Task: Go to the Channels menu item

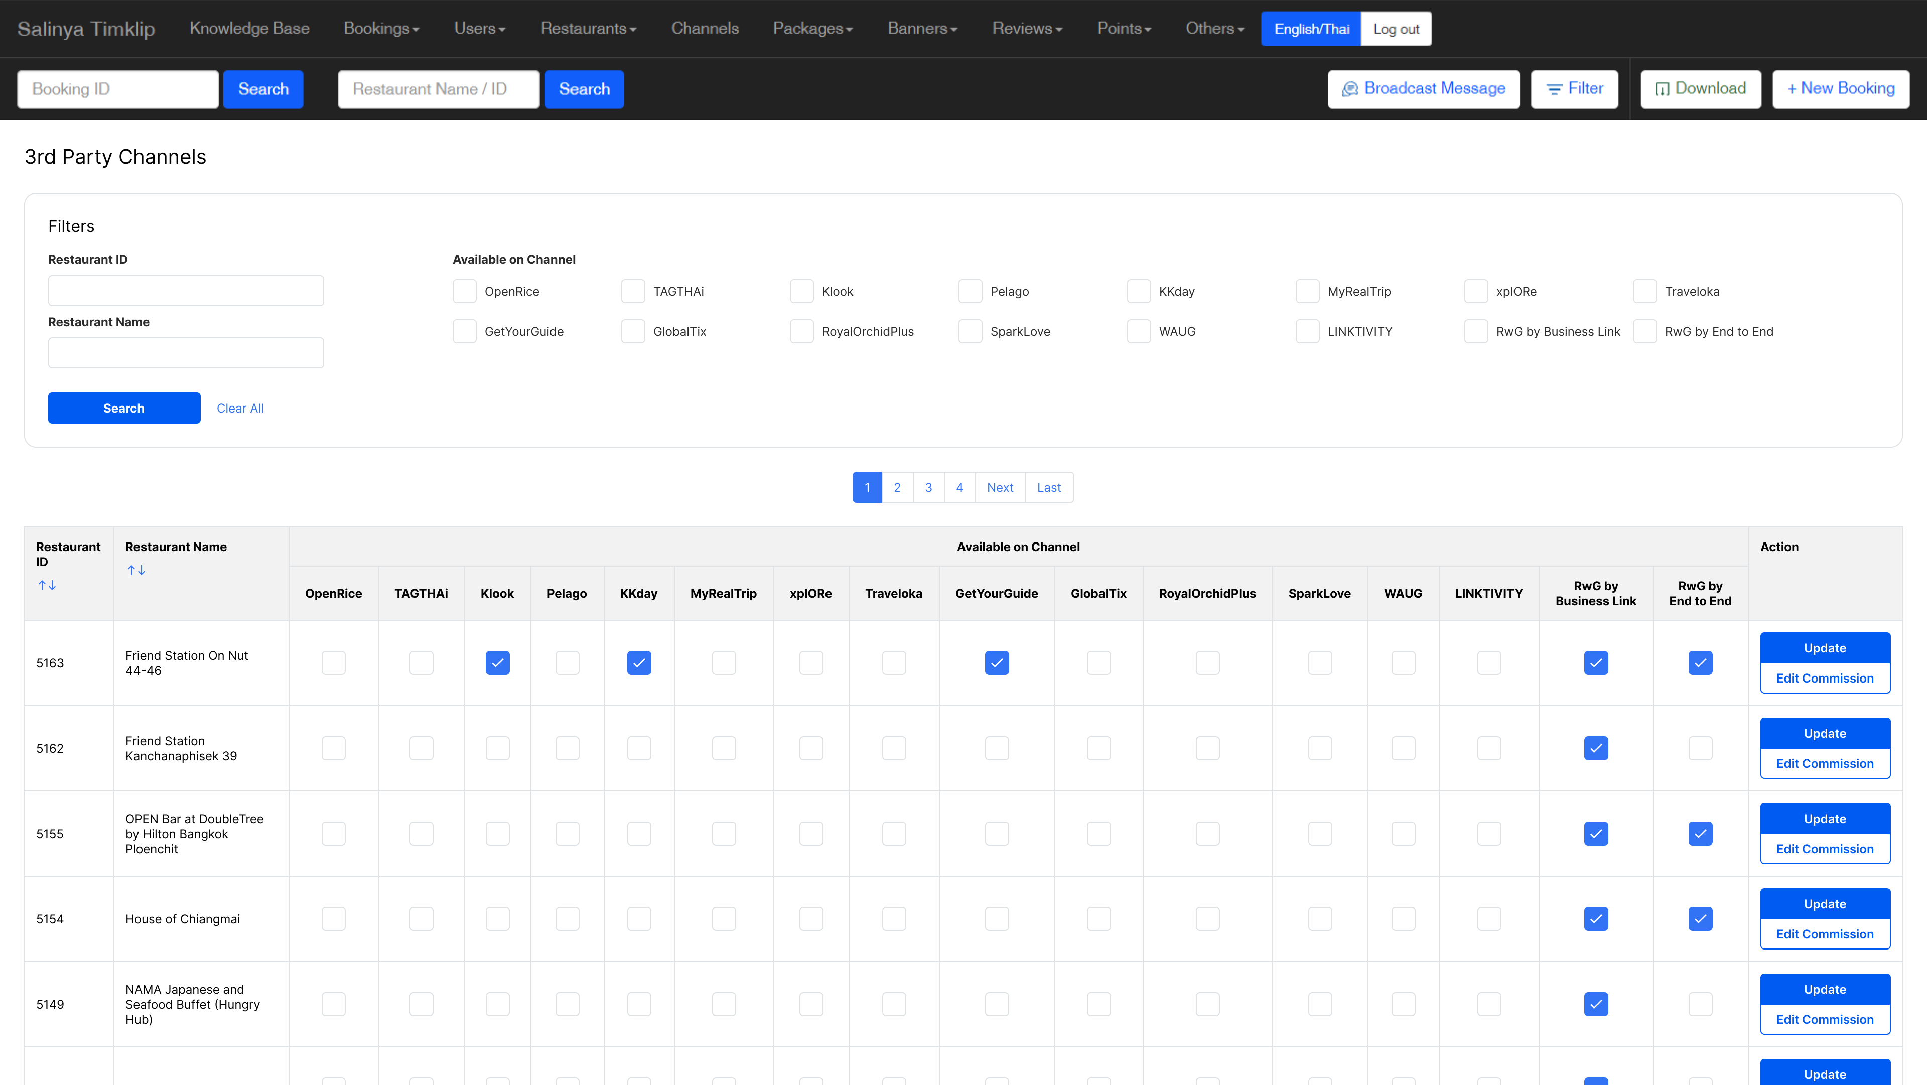Action: point(705,29)
